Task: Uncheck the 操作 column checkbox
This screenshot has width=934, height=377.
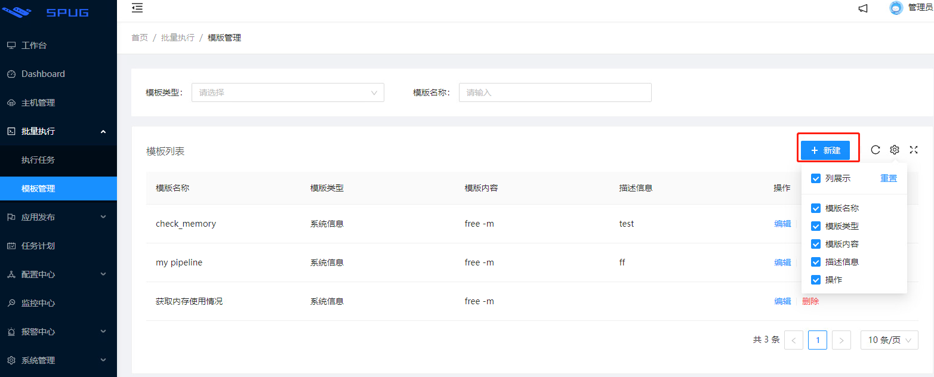Action: coord(816,280)
